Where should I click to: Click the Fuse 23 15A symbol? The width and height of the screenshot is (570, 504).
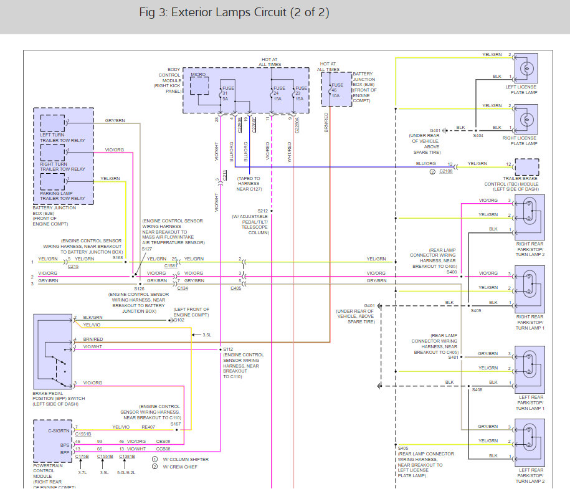[x=294, y=93]
